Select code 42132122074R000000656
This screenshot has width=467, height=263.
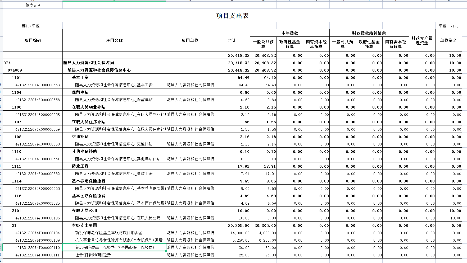(x=33, y=100)
